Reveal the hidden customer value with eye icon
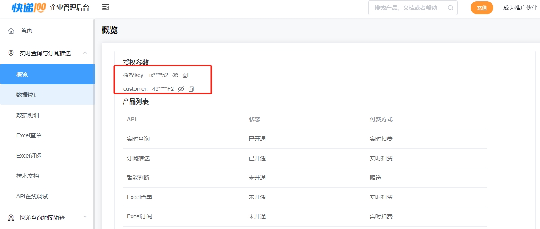Viewport: 540px width, 229px height. tap(181, 89)
